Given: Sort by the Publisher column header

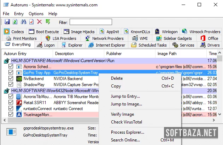Looking at the screenshot, I should tap(115, 54).
